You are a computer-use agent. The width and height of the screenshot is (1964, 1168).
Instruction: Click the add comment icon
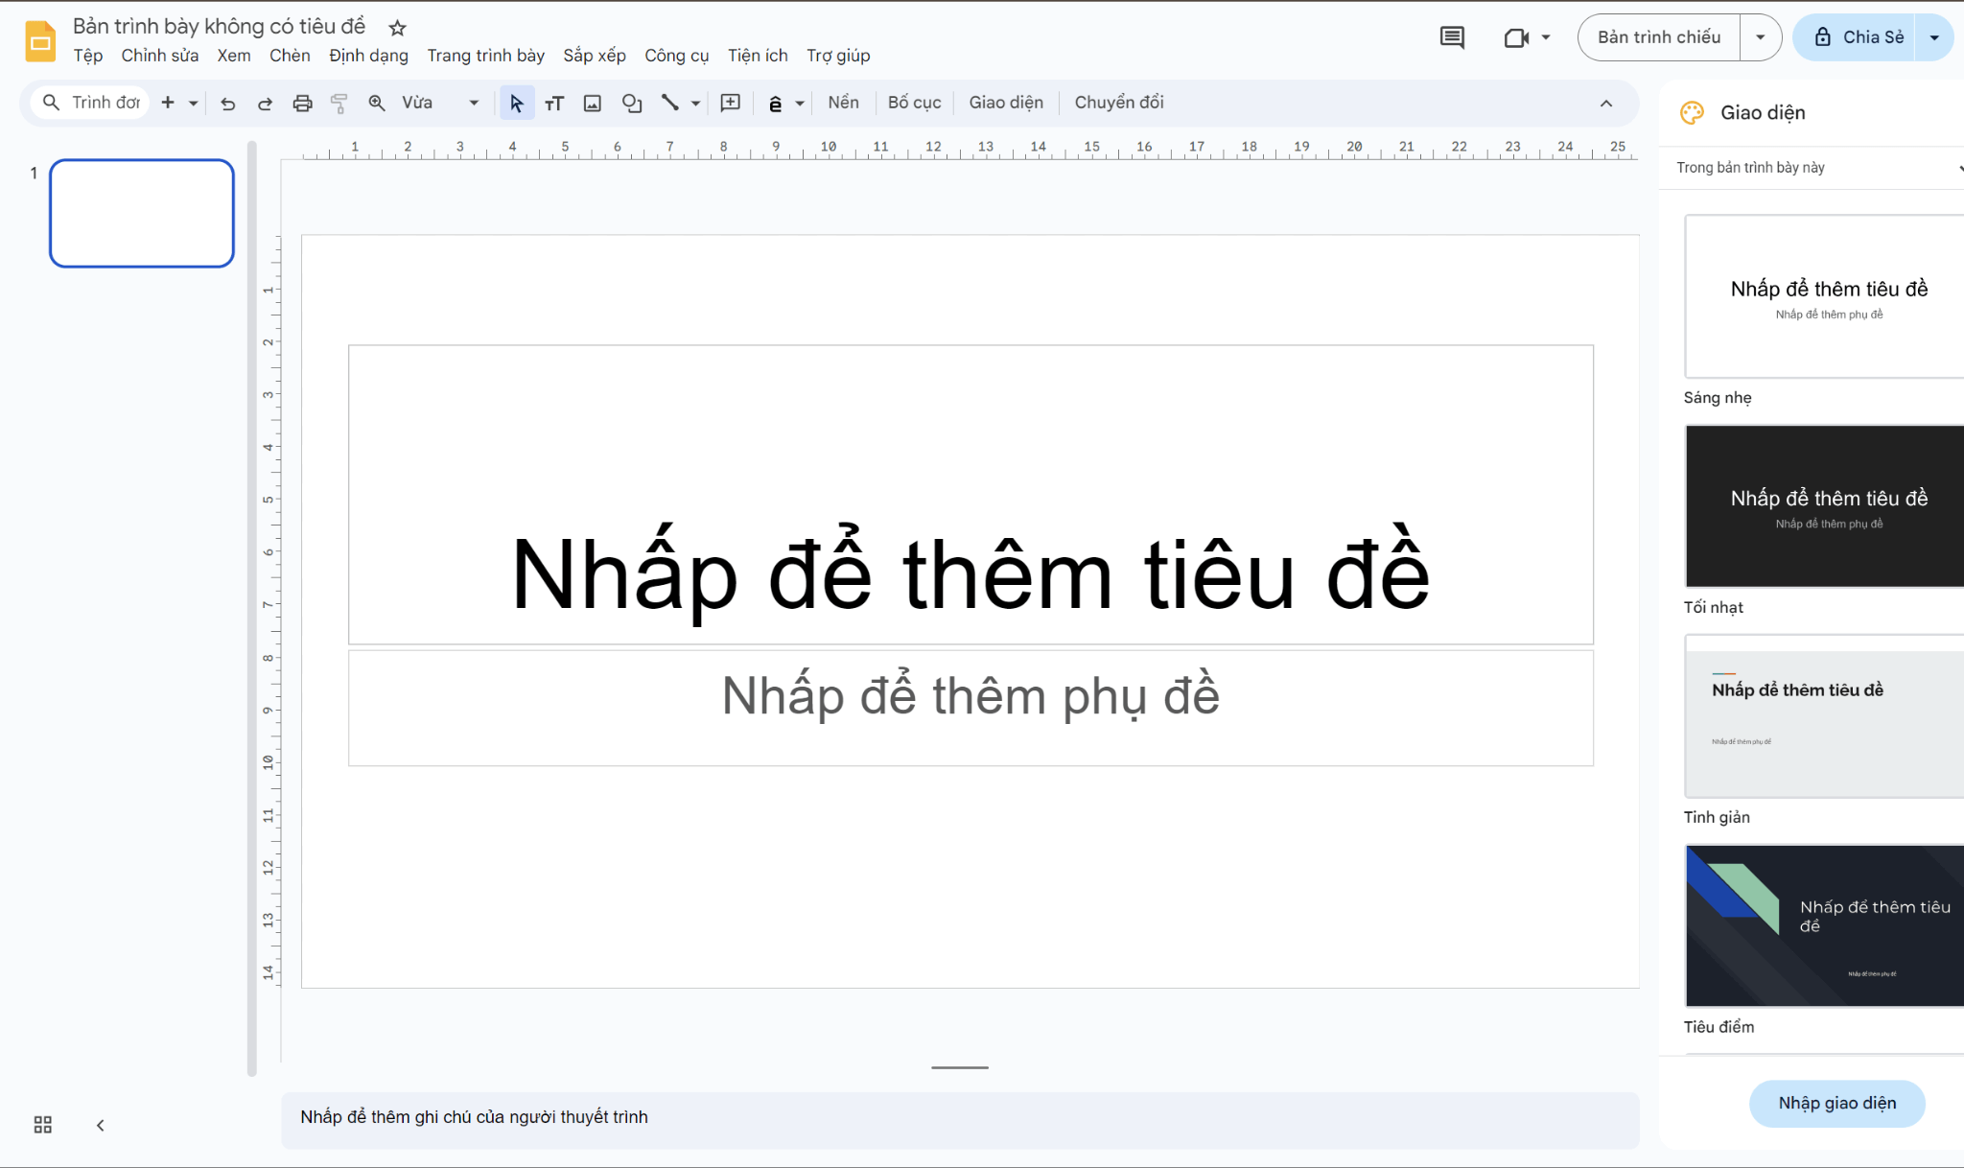[731, 103]
